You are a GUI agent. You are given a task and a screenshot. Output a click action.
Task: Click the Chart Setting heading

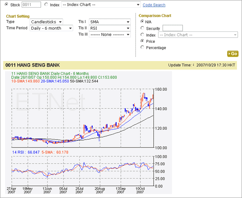point(18,17)
